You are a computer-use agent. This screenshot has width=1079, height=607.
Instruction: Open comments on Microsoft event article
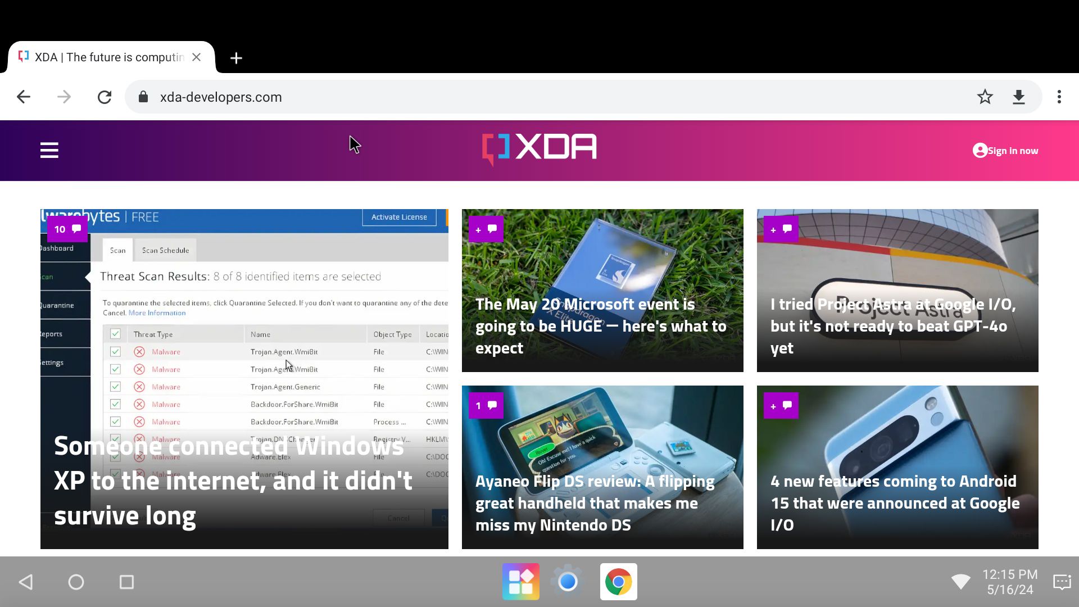pos(486,229)
